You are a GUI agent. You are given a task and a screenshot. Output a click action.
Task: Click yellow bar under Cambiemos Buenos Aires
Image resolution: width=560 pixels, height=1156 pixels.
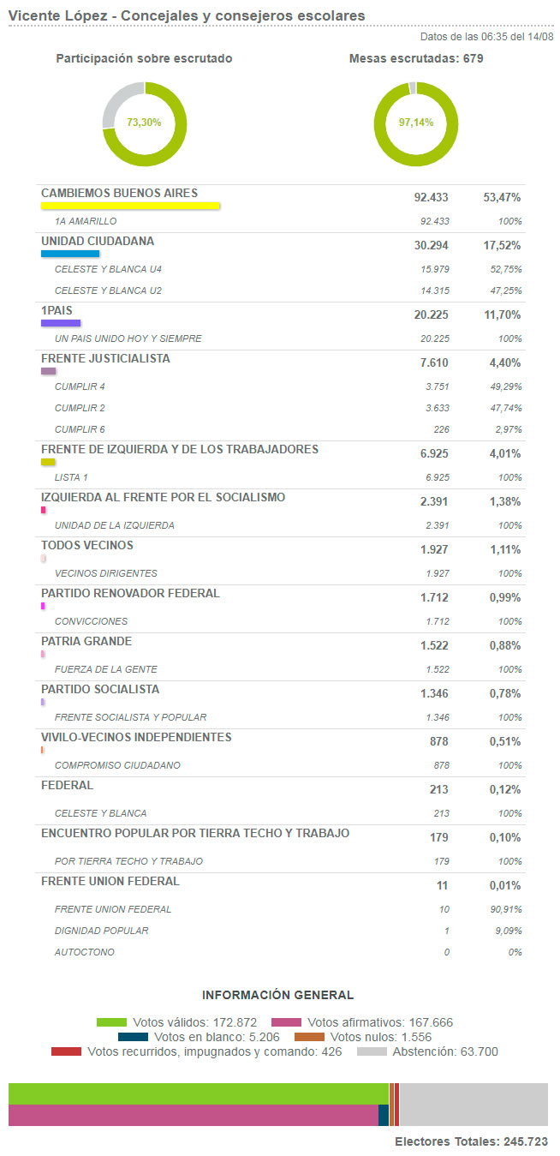(131, 206)
